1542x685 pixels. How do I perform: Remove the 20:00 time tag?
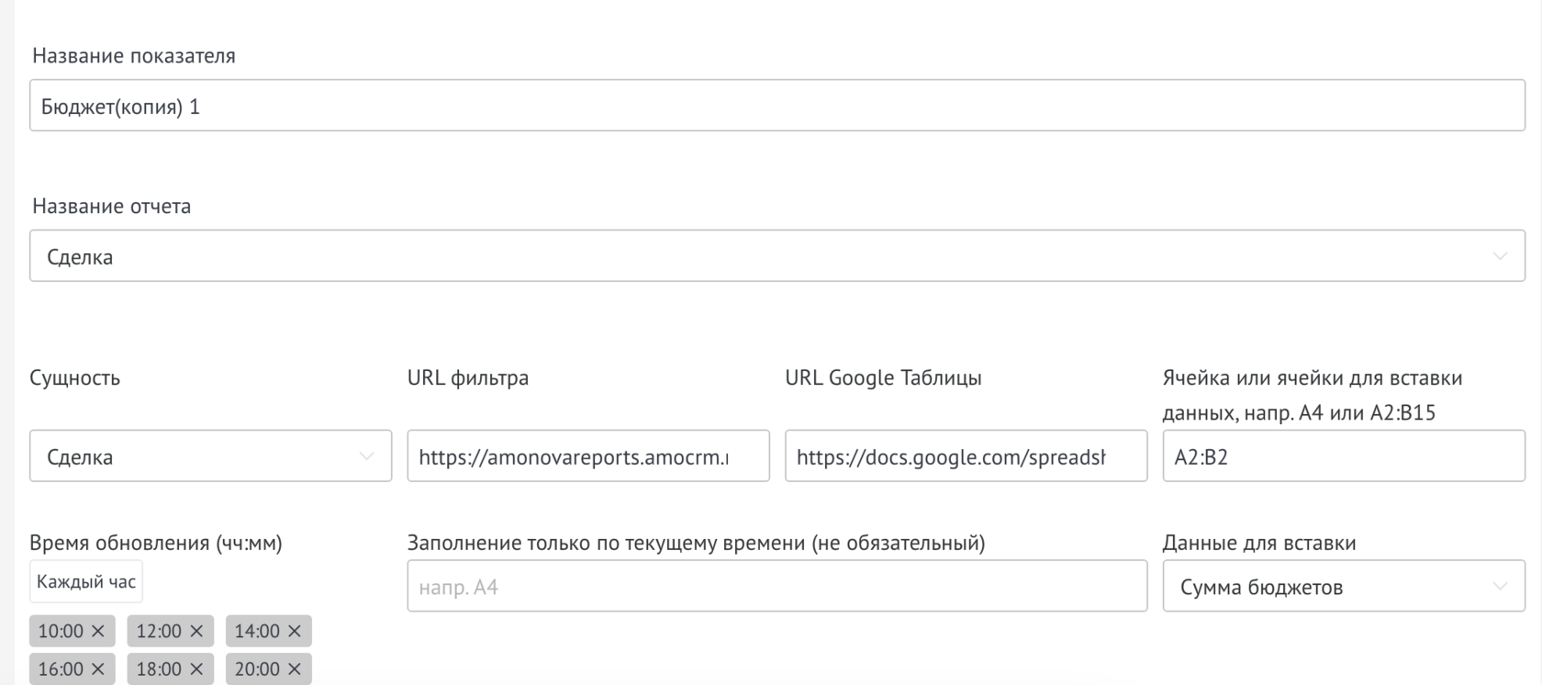[x=295, y=669]
